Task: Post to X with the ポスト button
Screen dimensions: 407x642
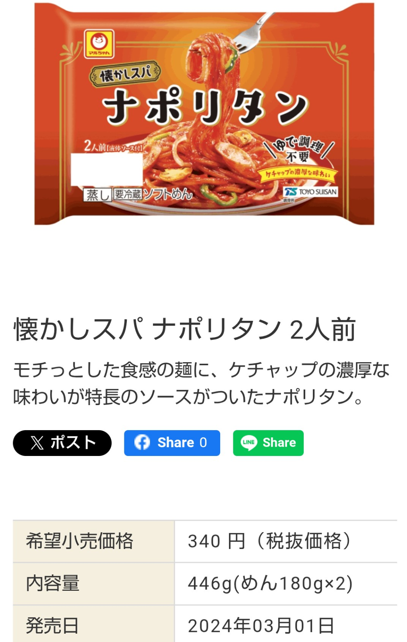Action: [x=62, y=443]
